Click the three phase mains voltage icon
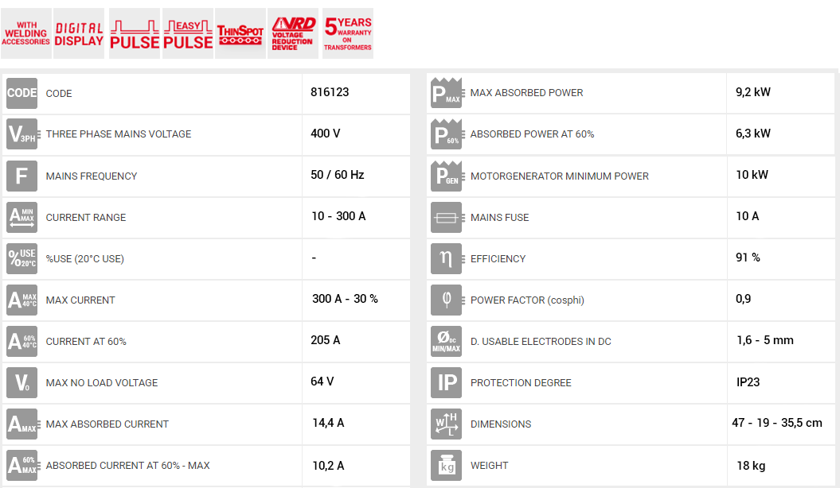Viewport: 840px width, 488px height. point(21,134)
